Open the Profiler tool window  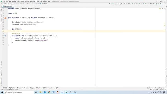pyautogui.click(x=38, y=88)
